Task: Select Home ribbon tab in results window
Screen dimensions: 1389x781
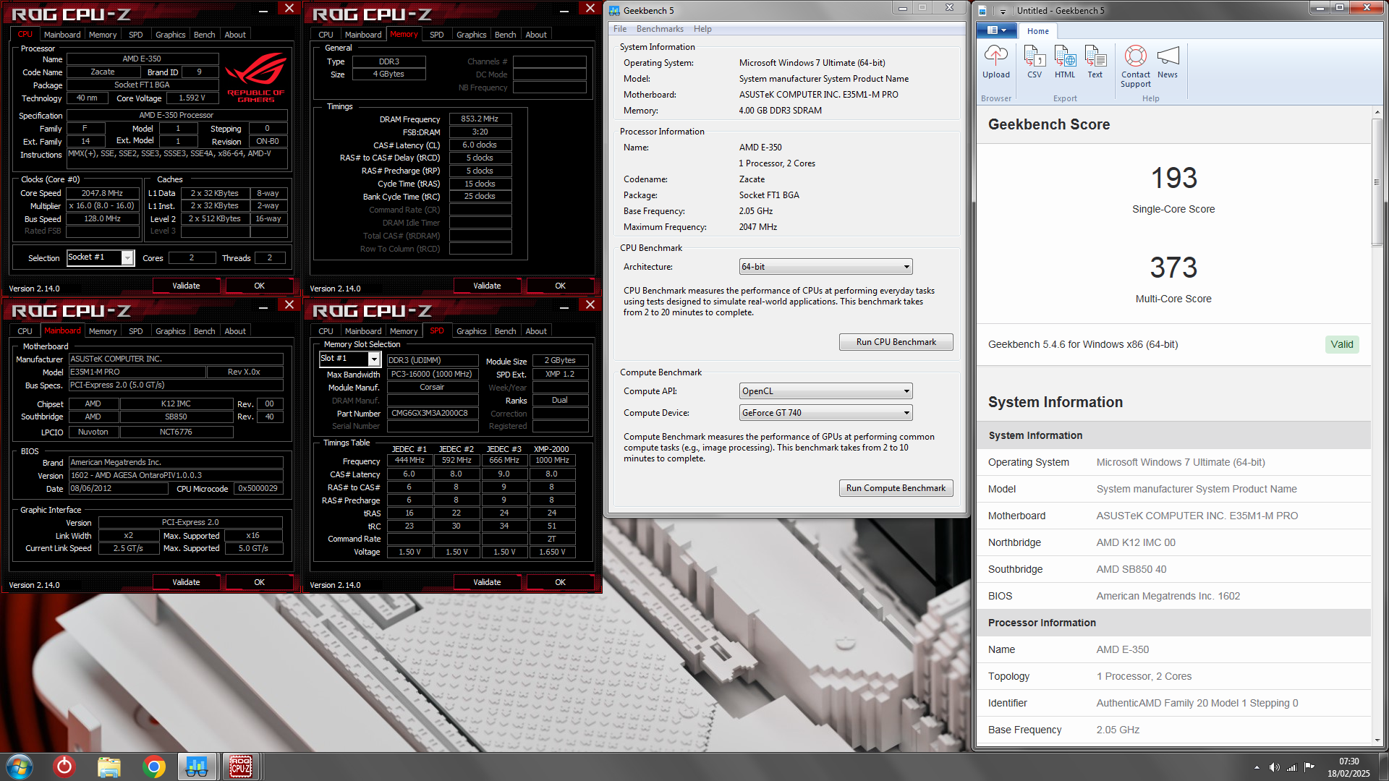Action: point(1037,31)
